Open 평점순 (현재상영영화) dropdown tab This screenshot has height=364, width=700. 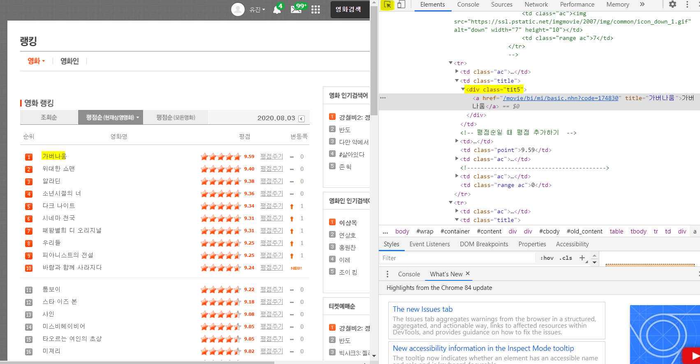coord(111,117)
